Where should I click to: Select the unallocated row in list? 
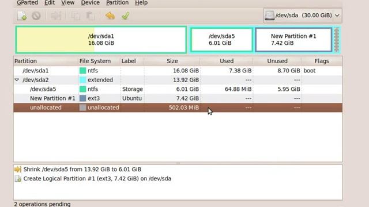coord(178,108)
